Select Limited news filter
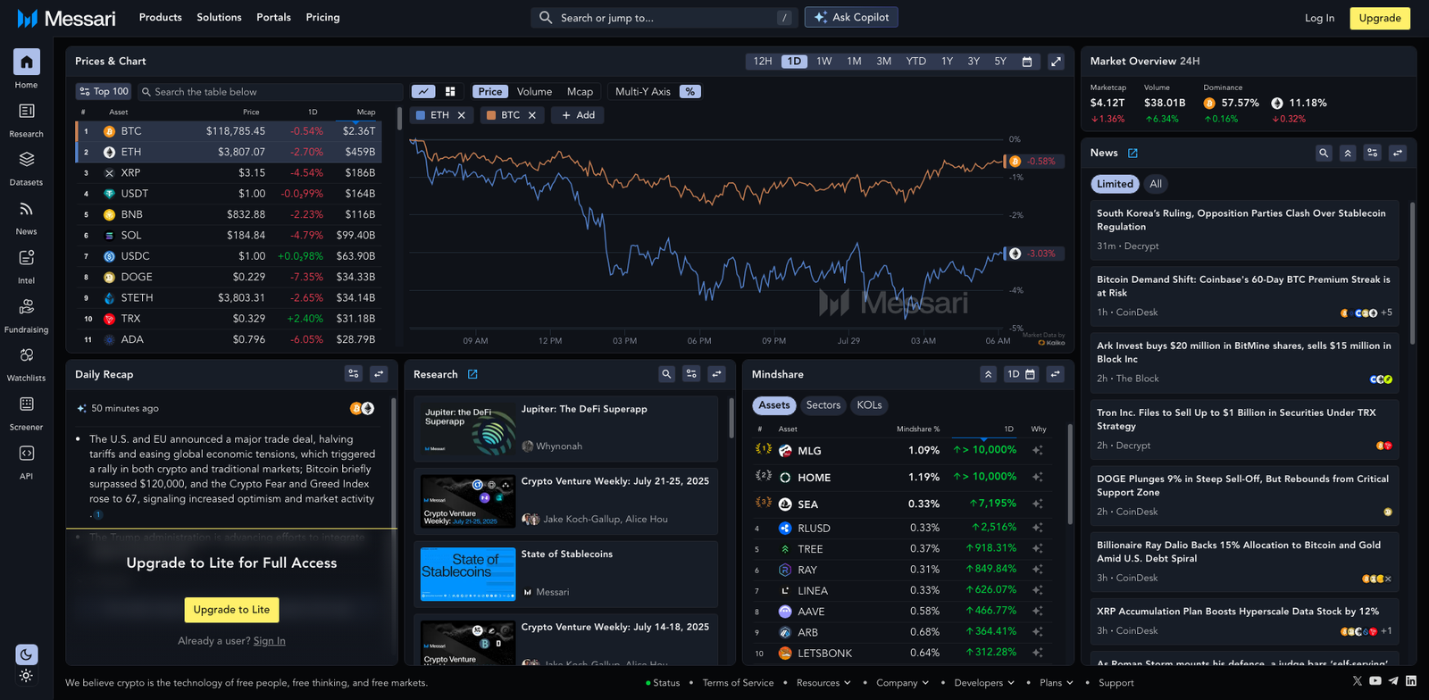 [x=1115, y=184]
